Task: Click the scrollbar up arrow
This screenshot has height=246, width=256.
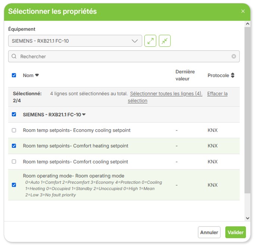Action: [x=247, y=24]
